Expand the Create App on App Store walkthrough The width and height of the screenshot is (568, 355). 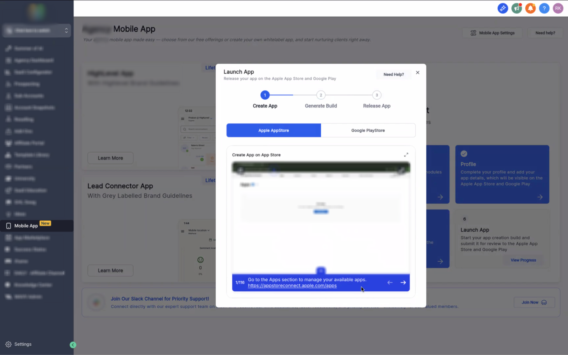406,155
